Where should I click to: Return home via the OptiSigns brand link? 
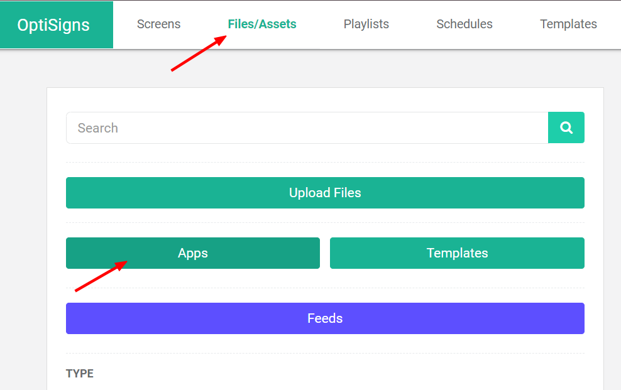pos(57,24)
